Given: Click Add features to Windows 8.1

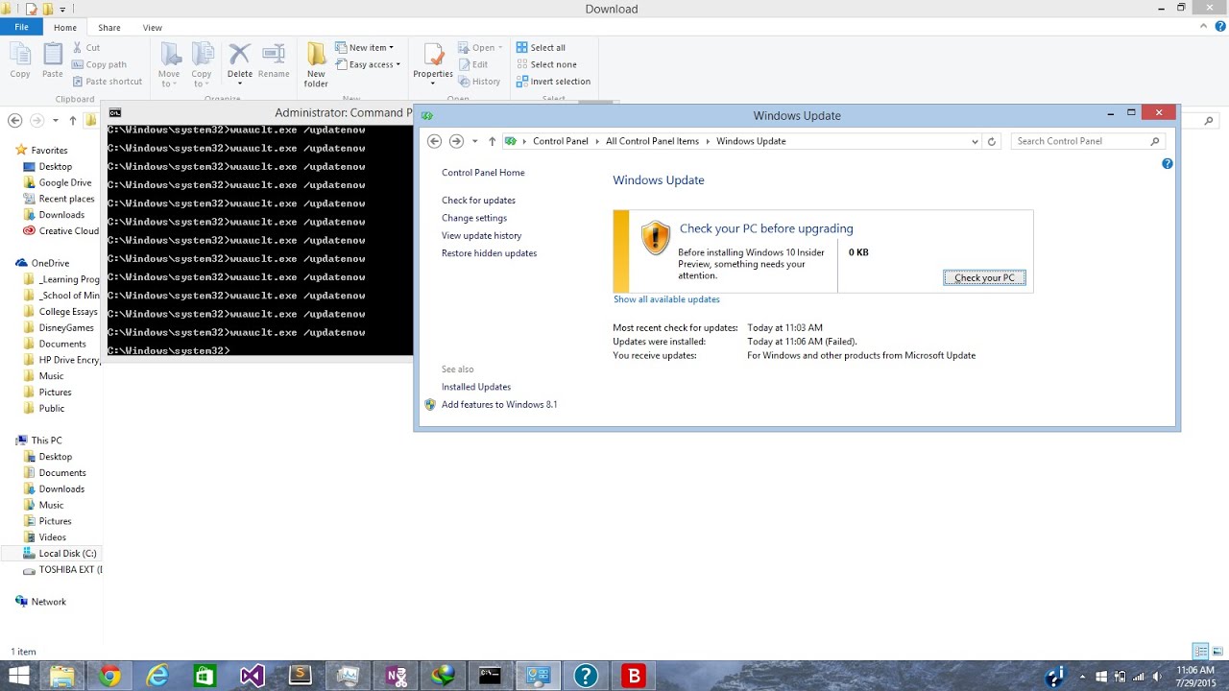Looking at the screenshot, I should coord(499,405).
